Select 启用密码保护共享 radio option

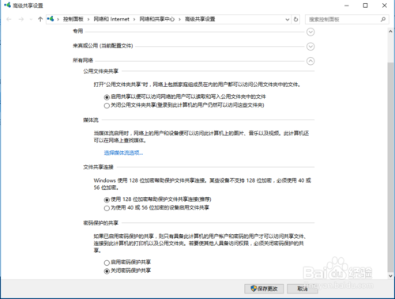click(107, 263)
